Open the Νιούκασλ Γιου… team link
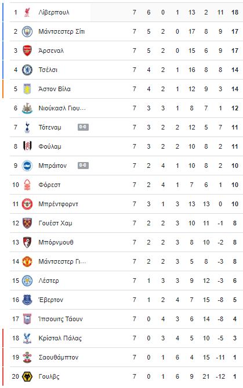The image size is (243, 388). click(x=62, y=108)
